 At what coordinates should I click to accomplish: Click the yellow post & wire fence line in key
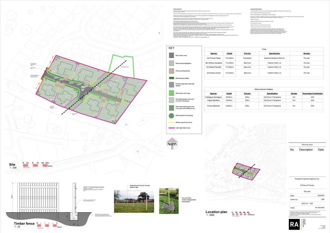coord(172,122)
